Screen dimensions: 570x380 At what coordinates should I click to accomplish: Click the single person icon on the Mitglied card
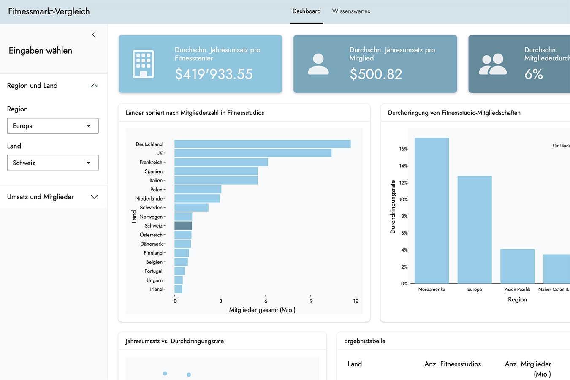[x=318, y=64]
